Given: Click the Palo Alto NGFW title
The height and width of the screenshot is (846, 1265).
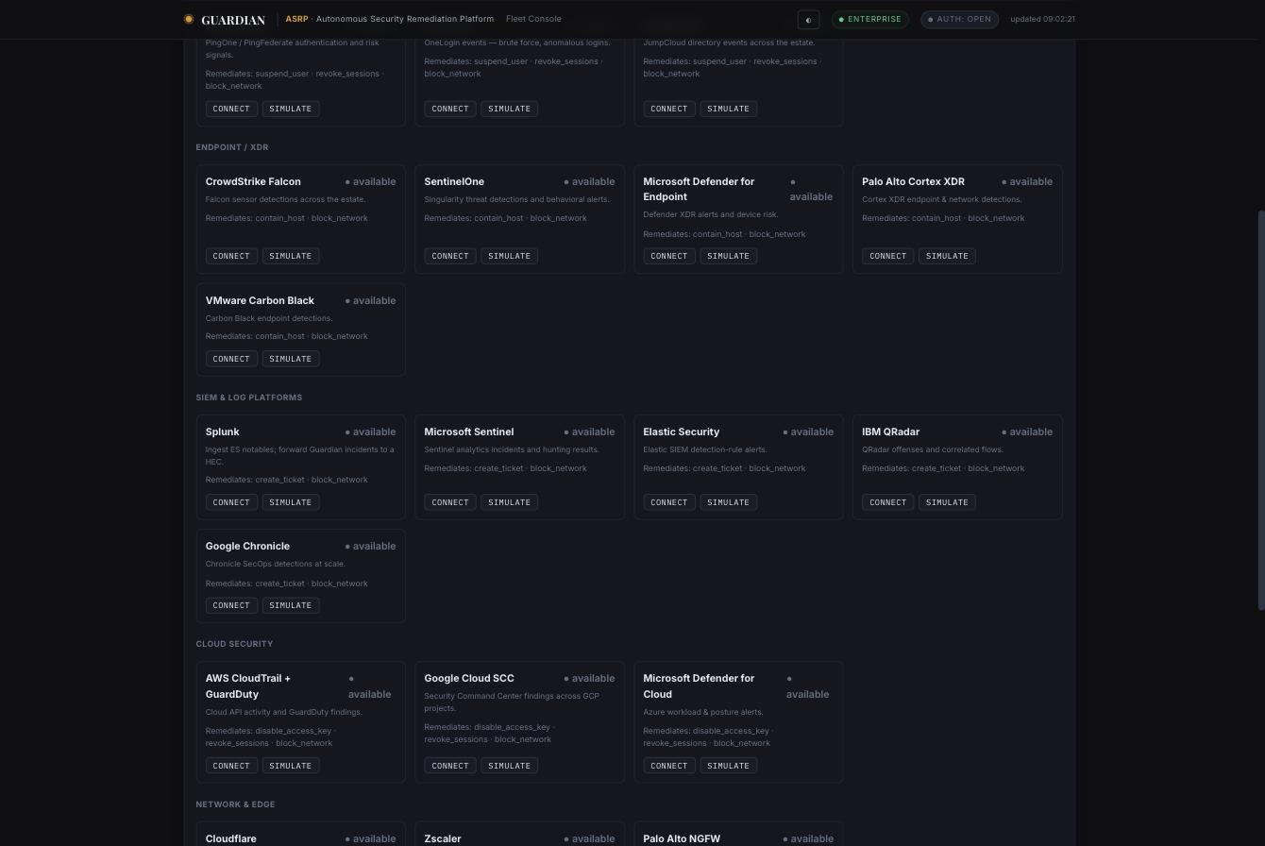Looking at the screenshot, I should tap(682, 838).
